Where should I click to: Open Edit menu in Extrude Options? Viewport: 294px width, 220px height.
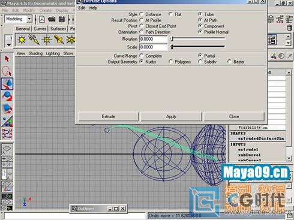coord(82,8)
